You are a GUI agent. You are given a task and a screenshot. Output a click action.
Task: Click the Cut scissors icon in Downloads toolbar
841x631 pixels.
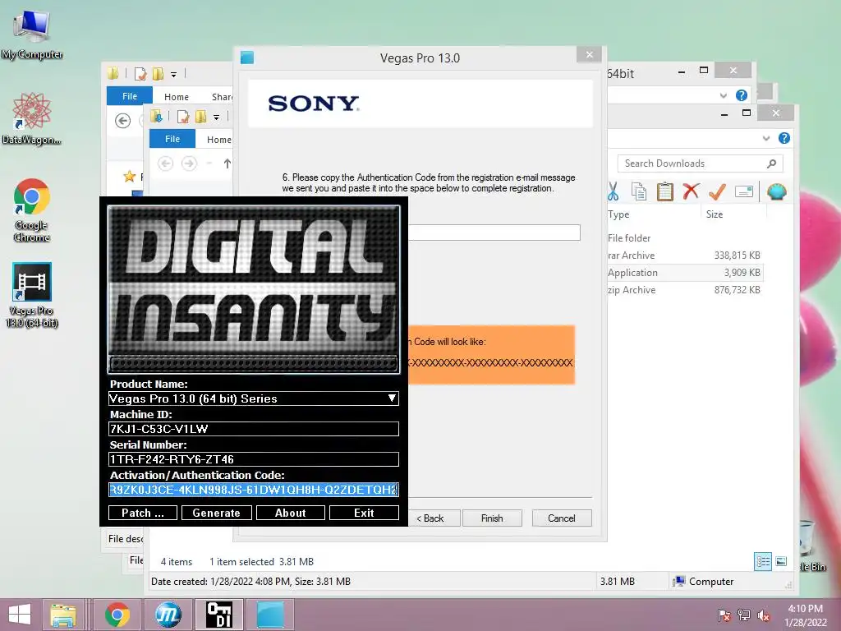(613, 191)
